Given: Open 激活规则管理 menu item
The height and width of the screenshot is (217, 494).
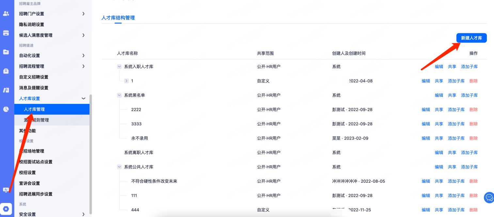Looking at the screenshot, I should tap(36, 120).
